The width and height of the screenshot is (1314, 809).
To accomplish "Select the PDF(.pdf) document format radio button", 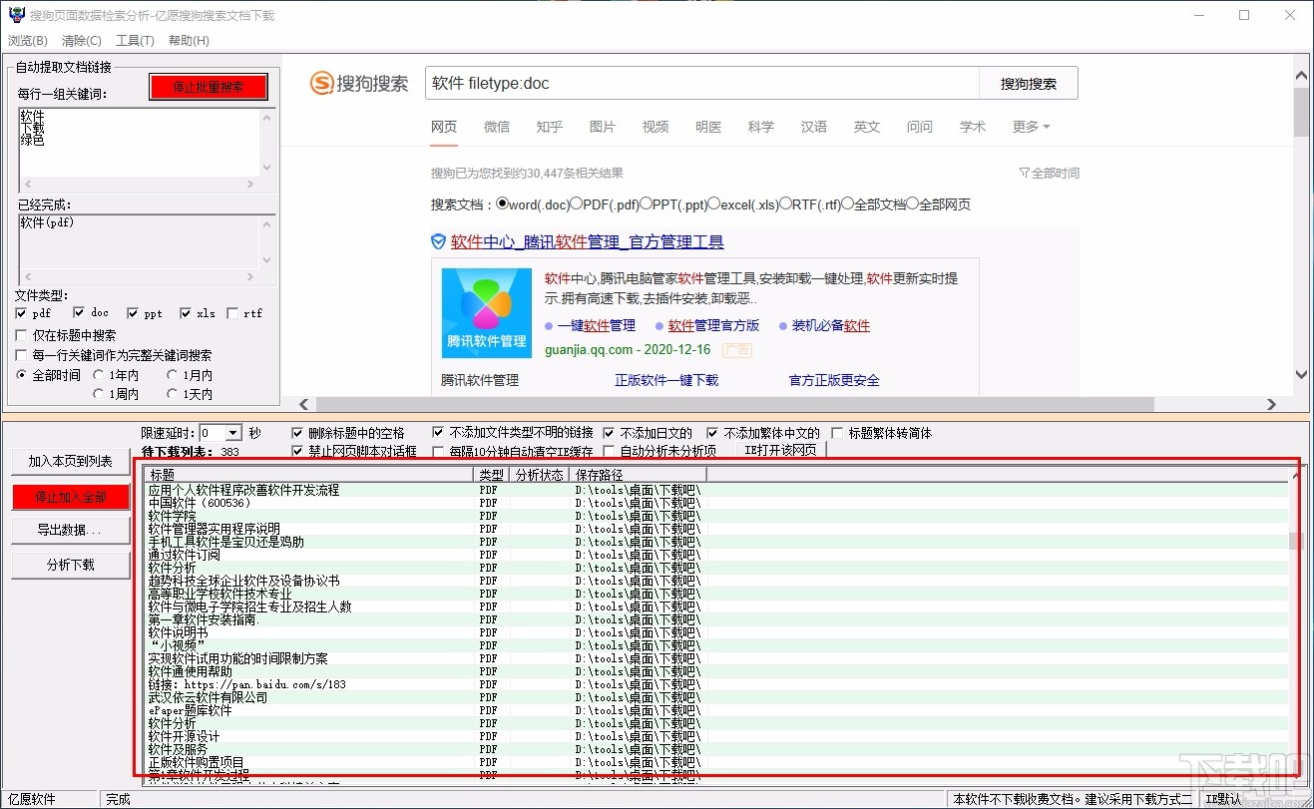I will 575,203.
